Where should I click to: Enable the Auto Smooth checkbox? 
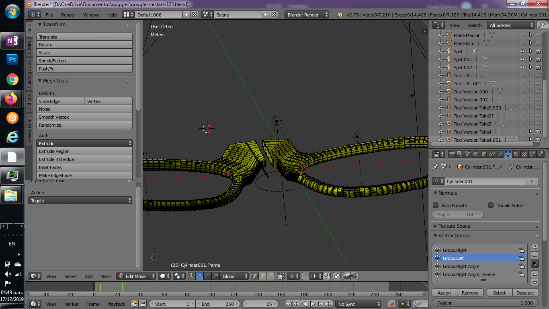[436, 205]
